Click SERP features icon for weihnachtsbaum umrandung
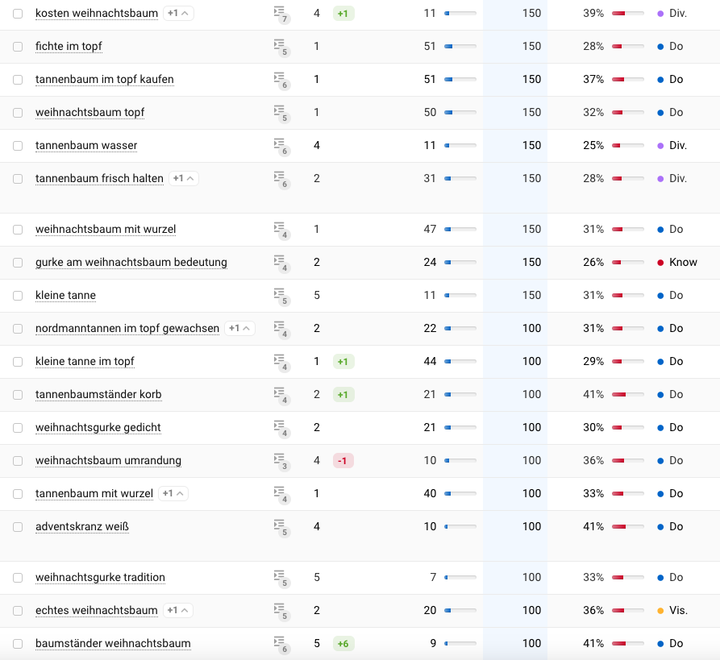The width and height of the screenshot is (720, 660). pos(280,461)
